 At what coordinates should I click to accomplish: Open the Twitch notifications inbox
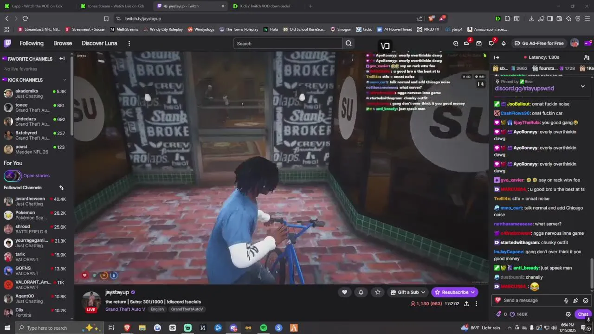point(479,43)
